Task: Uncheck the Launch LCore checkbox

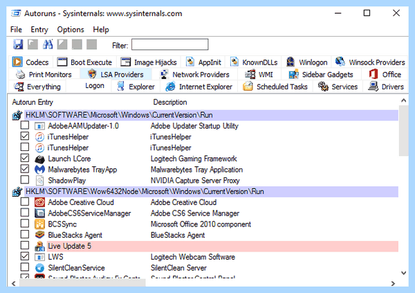Action: 25,158
